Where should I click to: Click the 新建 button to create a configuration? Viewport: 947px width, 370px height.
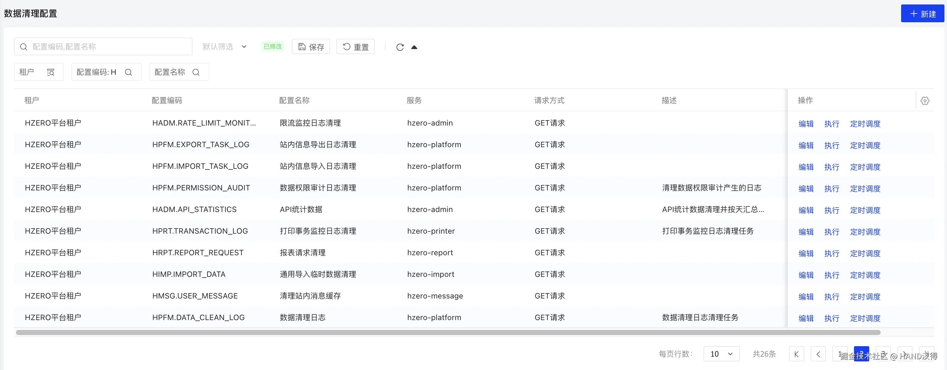tap(922, 14)
